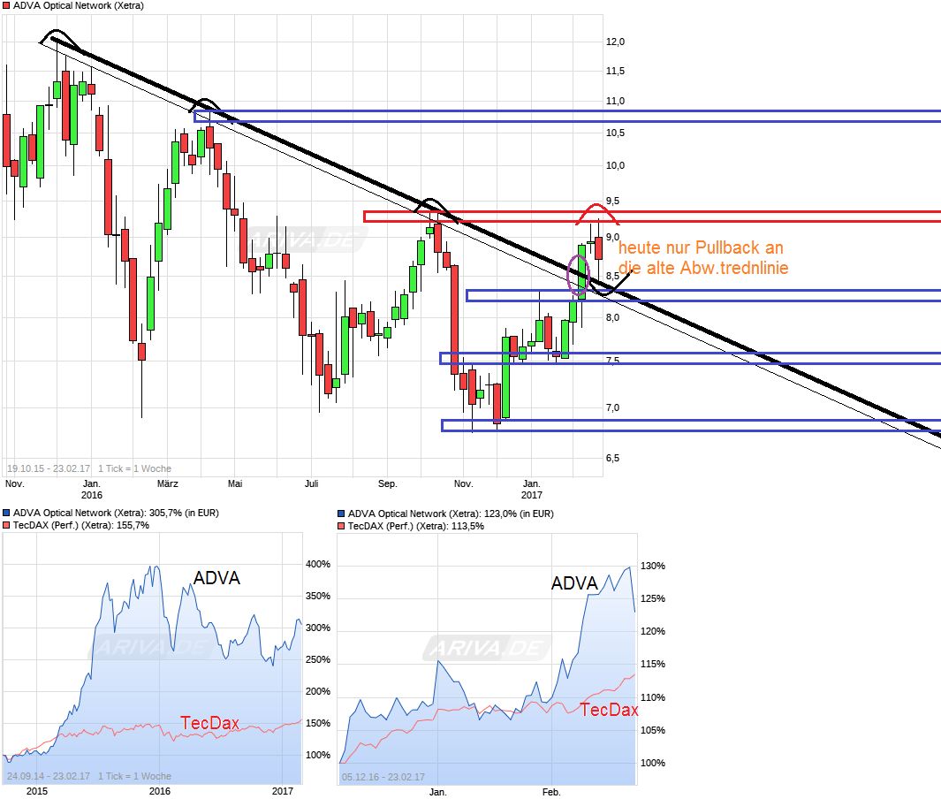Click the red legend square for TecDAX 113,5%
The height and width of the screenshot is (799, 941).
click(x=341, y=526)
